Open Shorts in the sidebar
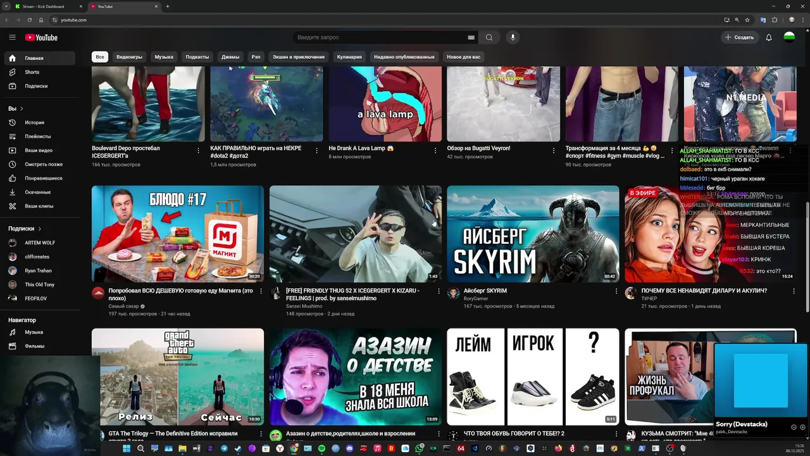The image size is (810, 456). [x=40, y=72]
